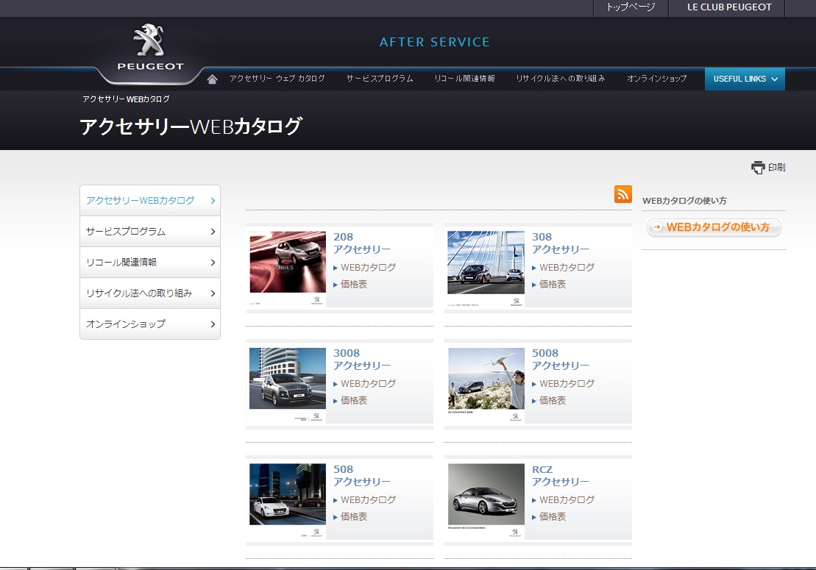Open the RCZ catalog cover thumbnail
Image resolution: width=816 pixels, height=570 pixels.
[x=486, y=501]
